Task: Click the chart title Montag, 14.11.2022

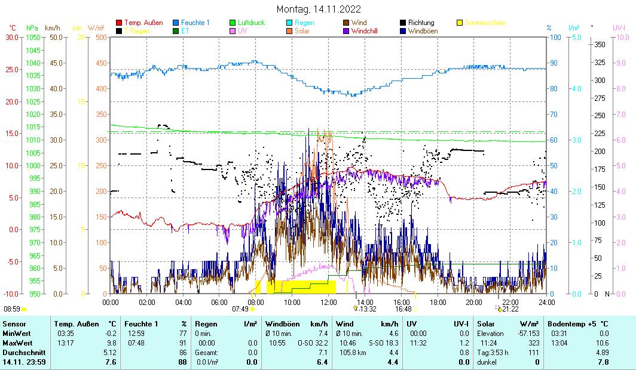Action: pos(319,9)
